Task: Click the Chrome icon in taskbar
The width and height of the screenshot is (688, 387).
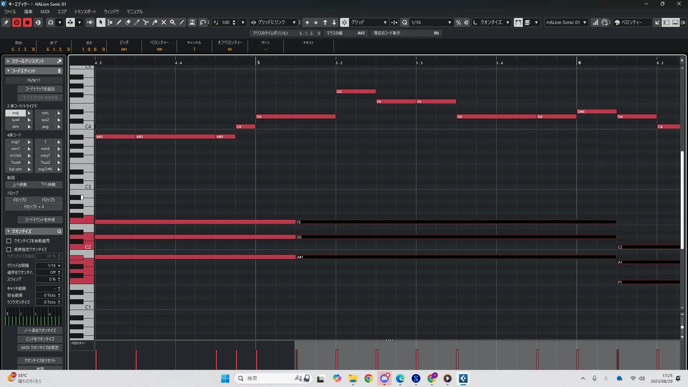Action: point(368,378)
